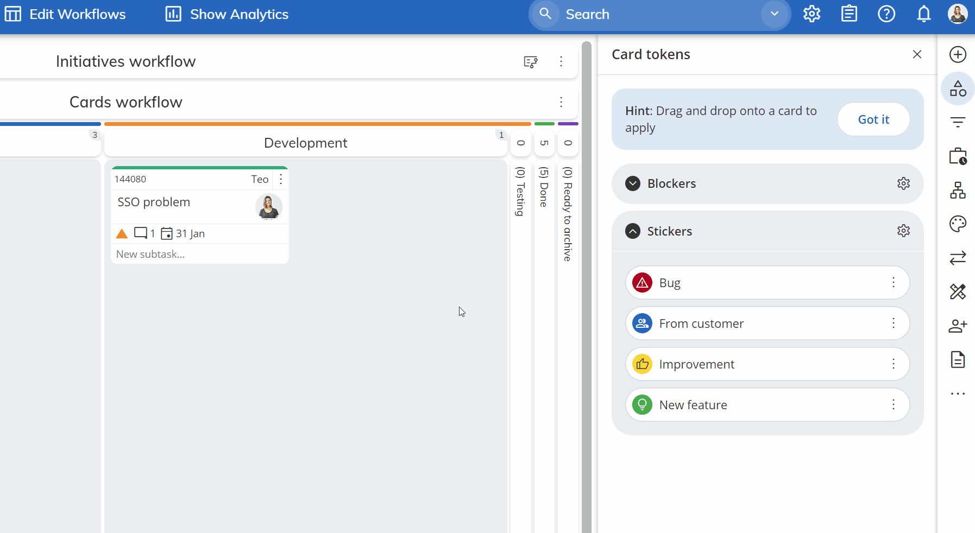Click the invite person icon
This screenshot has height=533, width=975.
958,326
